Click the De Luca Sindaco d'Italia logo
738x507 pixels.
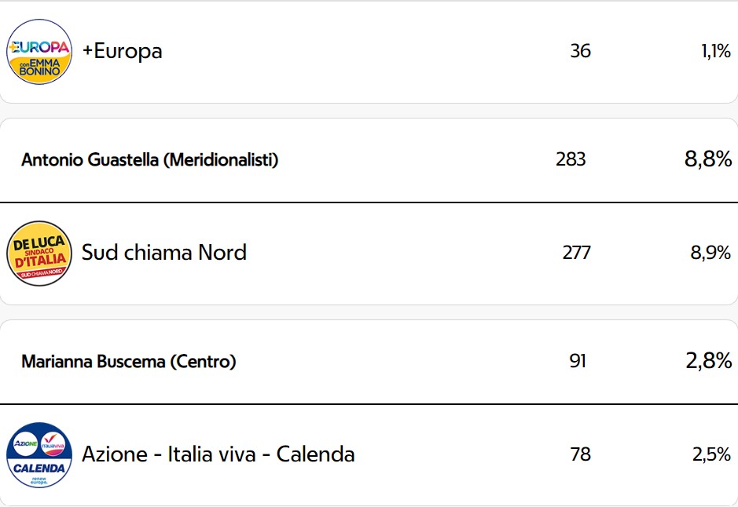click(x=39, y=253)
